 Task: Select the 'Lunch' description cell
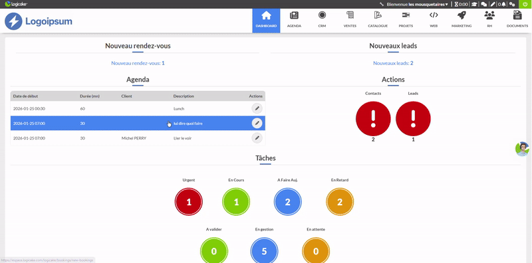179,109
